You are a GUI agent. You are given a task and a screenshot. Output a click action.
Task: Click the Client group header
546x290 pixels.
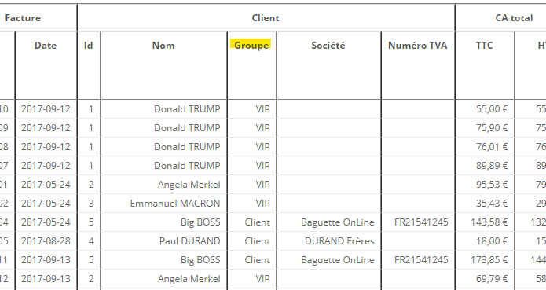point(266,18)
